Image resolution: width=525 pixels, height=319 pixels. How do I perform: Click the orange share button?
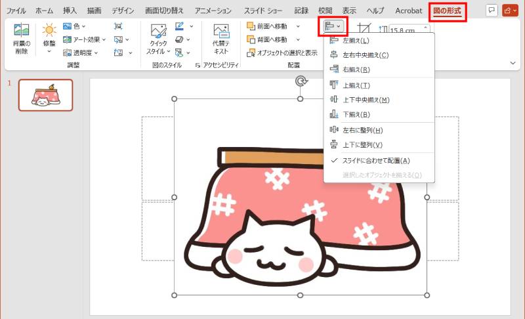pos(511,11)
